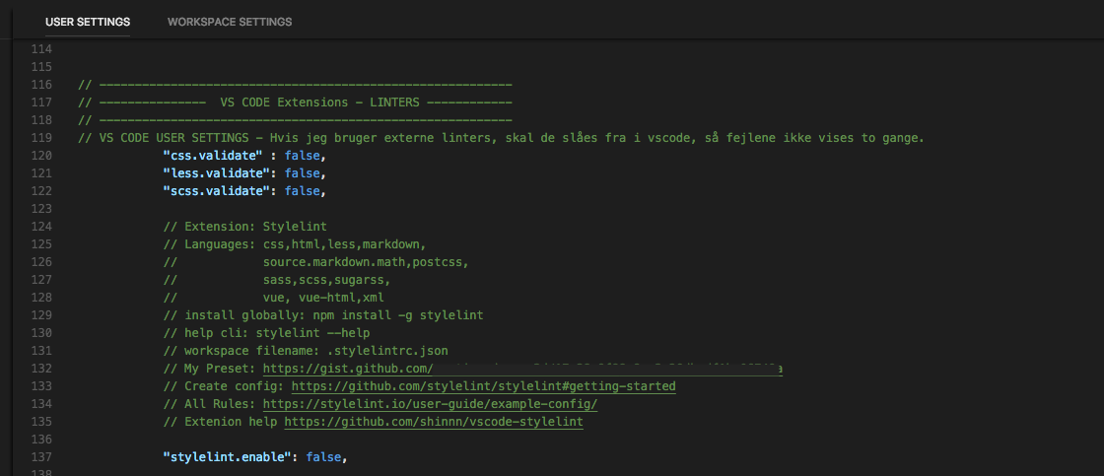Click the false value of scss.validate
This screenshot has height=476, width=1104.
pyautogui.click(x=302, y=190)
